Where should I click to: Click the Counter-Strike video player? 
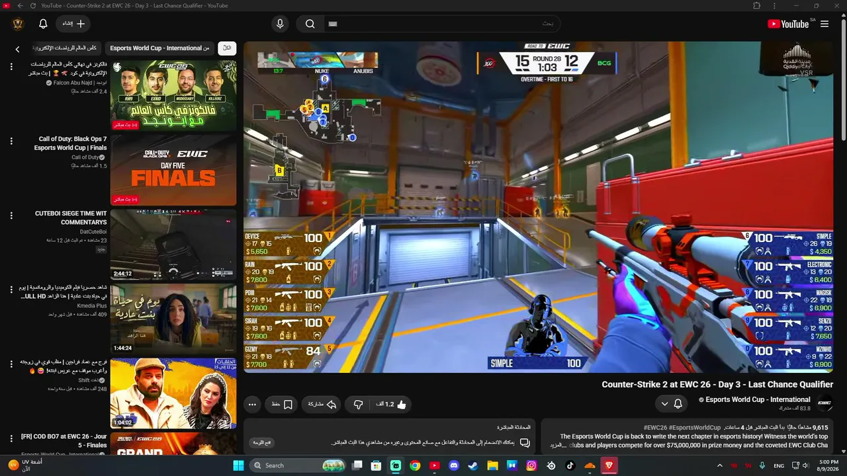[539, 207]
